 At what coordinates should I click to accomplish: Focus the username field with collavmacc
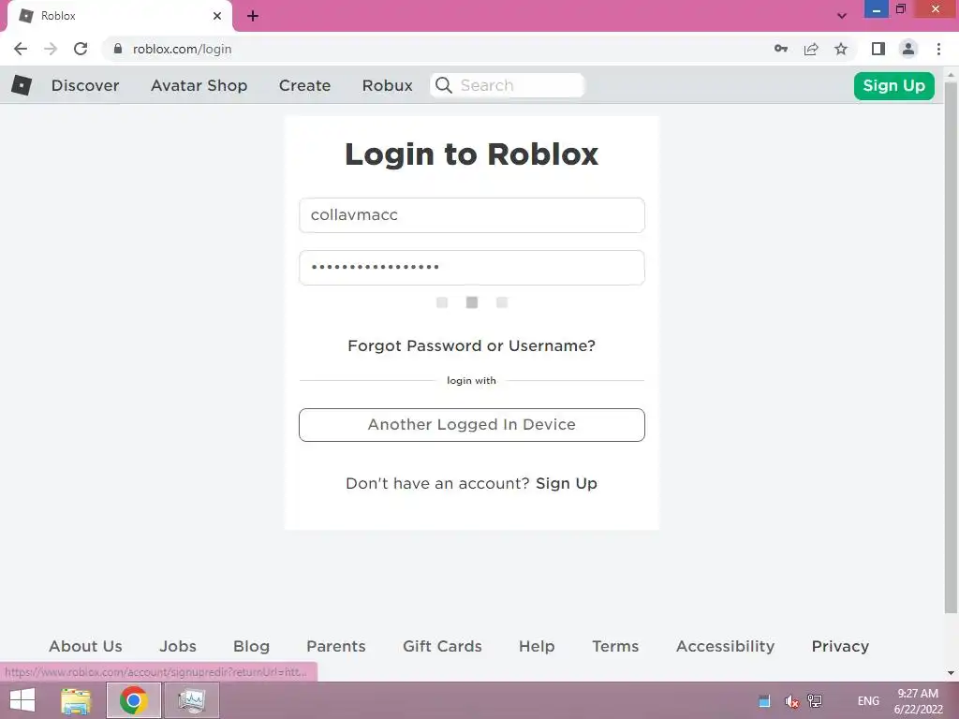[x=472, y=215]
